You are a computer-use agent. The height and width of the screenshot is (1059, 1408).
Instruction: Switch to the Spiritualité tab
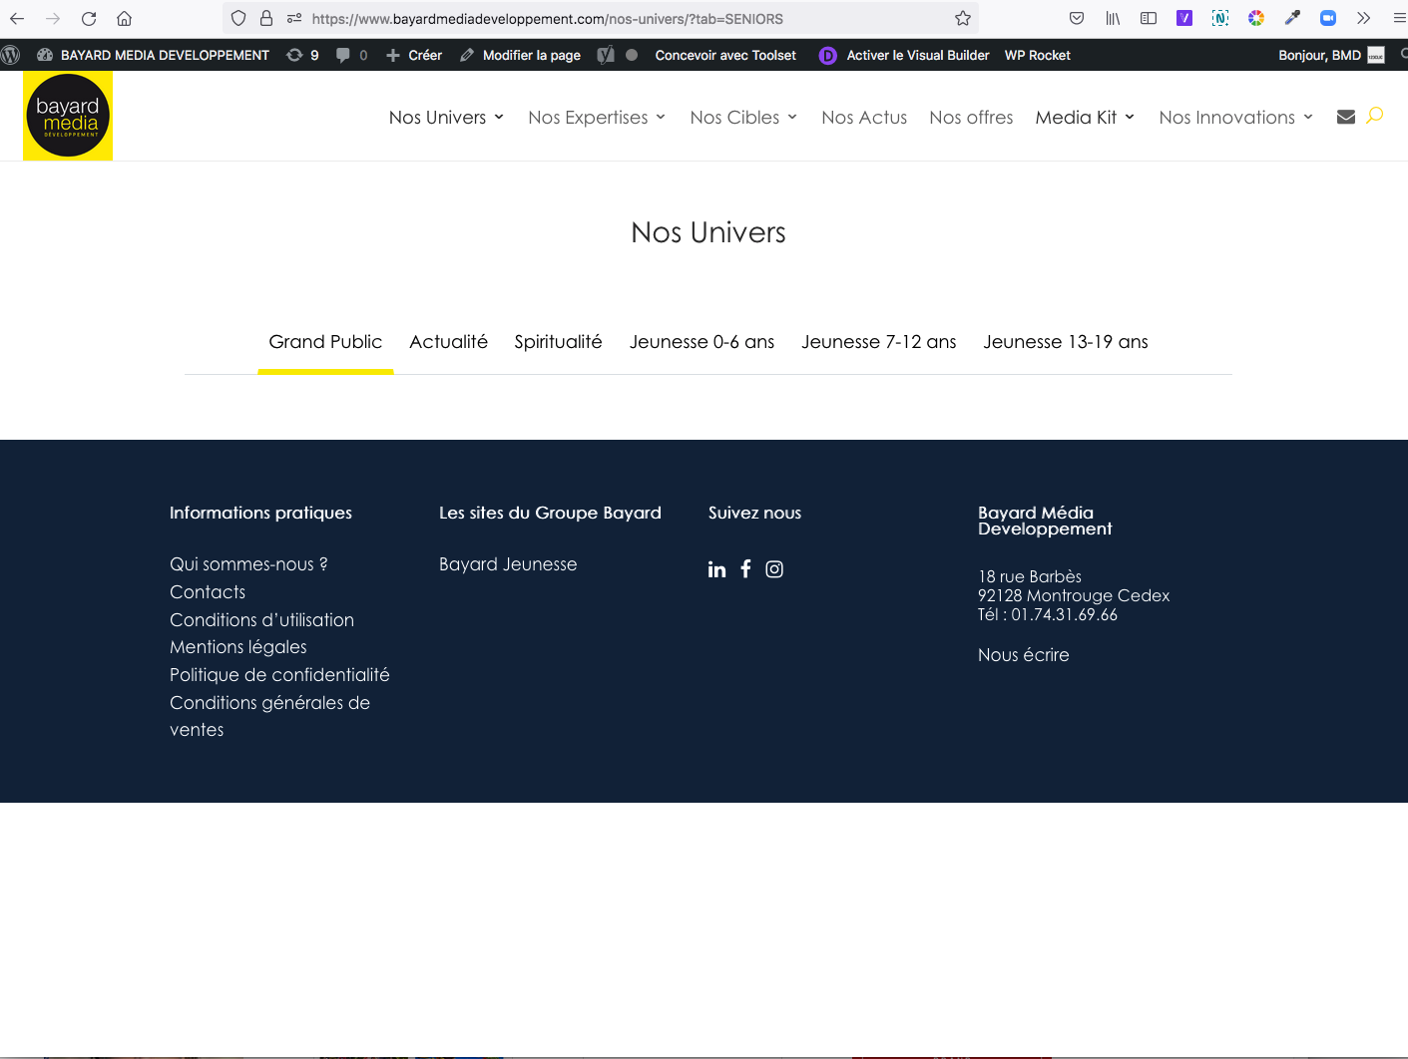tap(559, 342)
